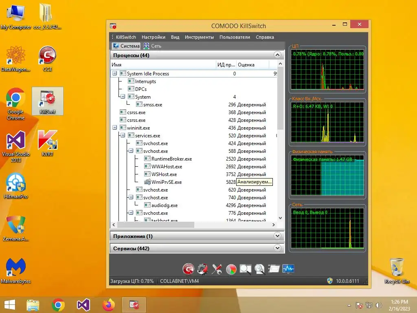This screenshot has height=313, width=417.
Task: Collapse the wininit.exe tree node
Action: (114, 128)
